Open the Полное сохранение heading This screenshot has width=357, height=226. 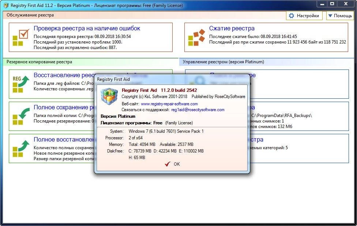[x=64, y=107]
